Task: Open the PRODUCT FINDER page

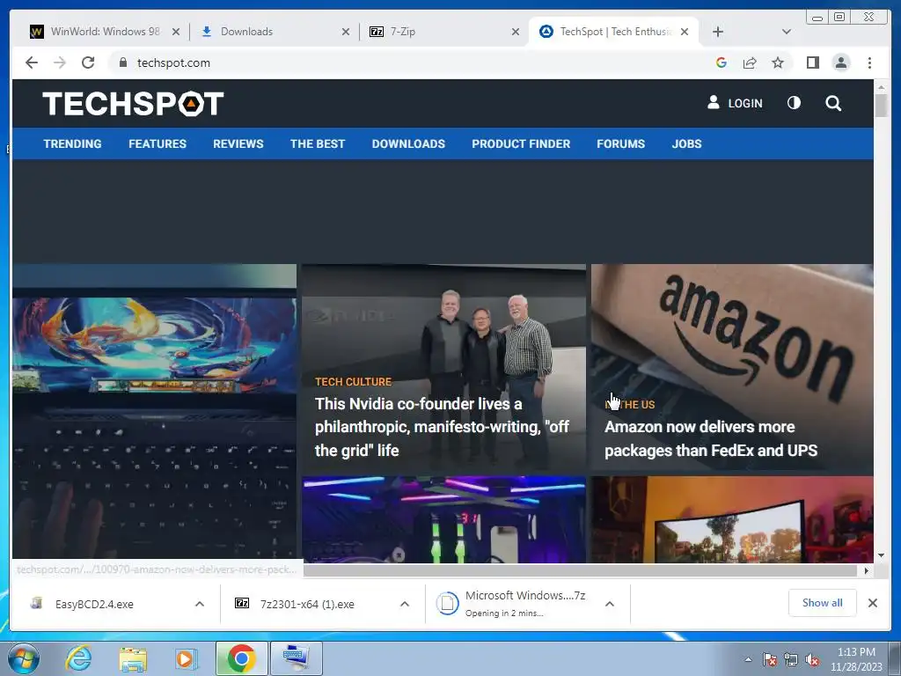Action: click(521, 143)
